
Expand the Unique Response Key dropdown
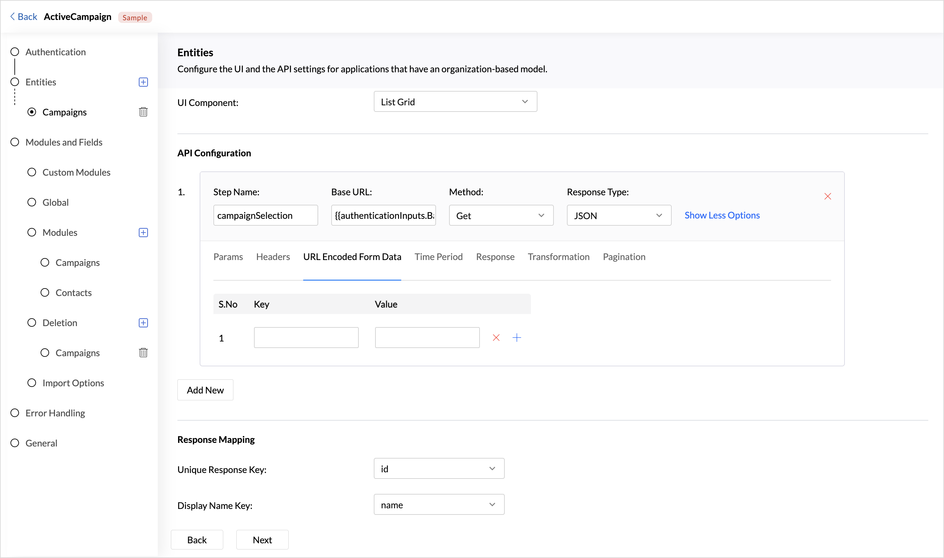click(439, 468)
